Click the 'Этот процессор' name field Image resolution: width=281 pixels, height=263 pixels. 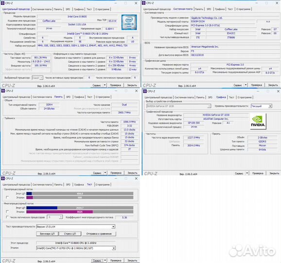[76, 243]
